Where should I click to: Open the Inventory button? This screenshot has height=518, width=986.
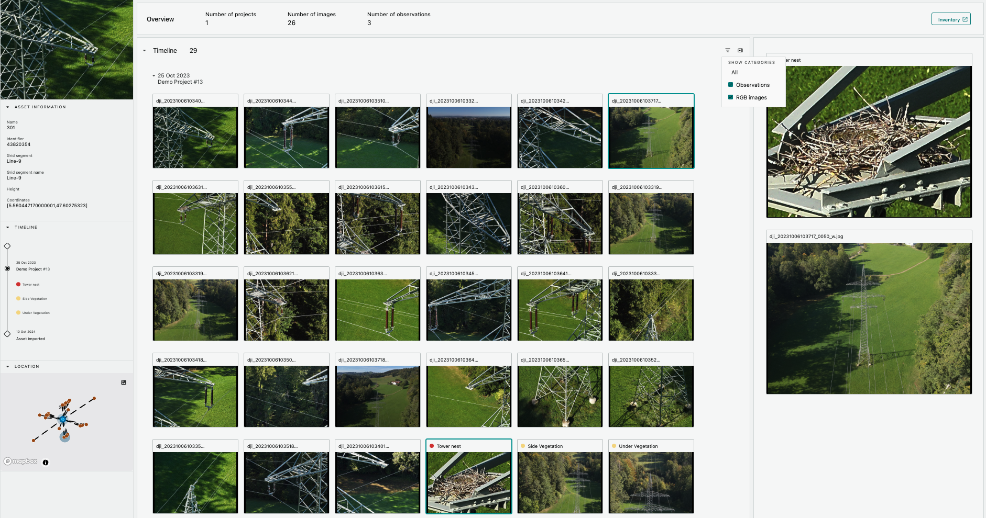point(950,19)
